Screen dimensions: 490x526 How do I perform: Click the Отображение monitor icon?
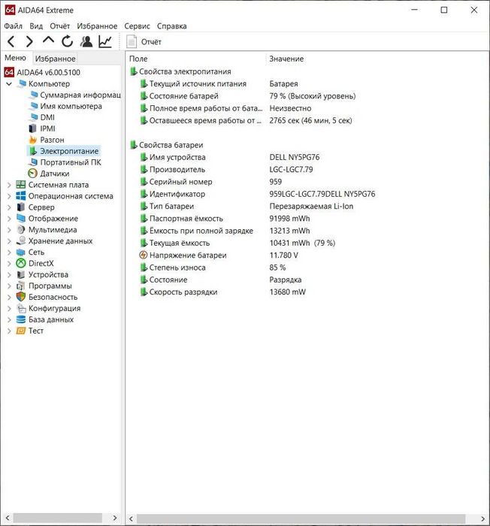21,219
